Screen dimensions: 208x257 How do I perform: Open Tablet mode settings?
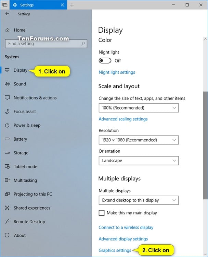click(x=26, y=166)
